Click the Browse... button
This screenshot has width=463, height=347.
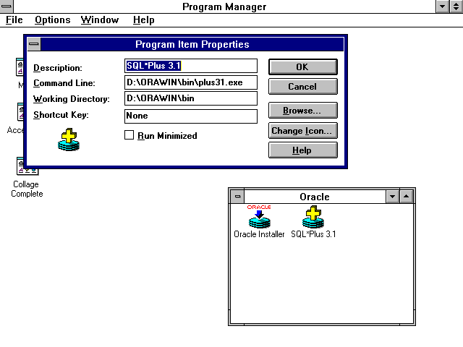(x=302, y=111)
